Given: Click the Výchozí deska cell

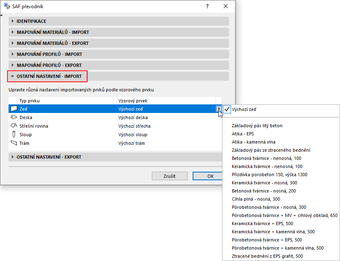Looking at the screenshot, I should coord(133,117).
